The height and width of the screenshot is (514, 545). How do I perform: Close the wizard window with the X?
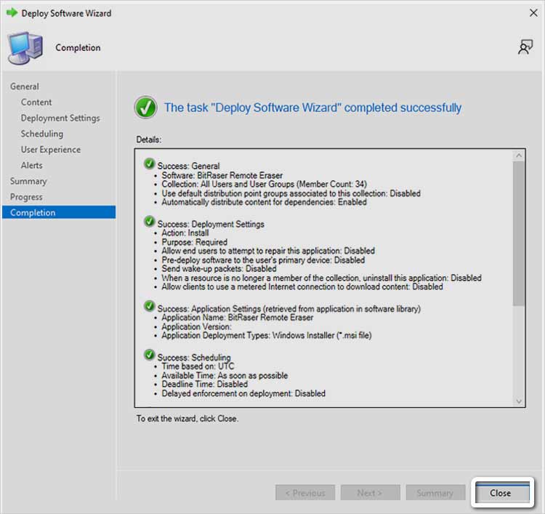[x=533, y=13]
